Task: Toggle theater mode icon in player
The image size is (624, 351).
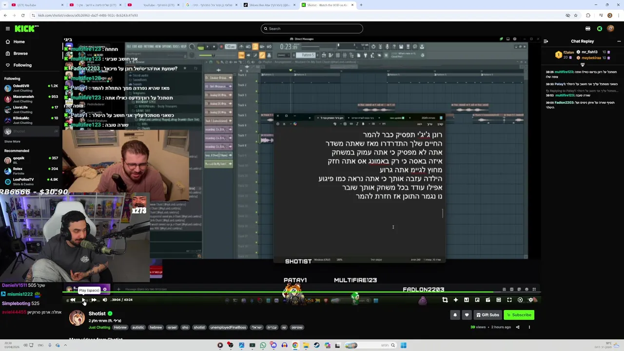Action: (498, 300)
